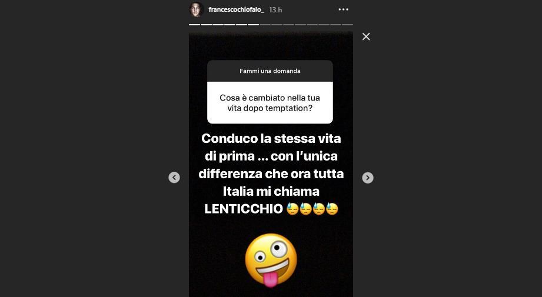Image resolution: width=542 pixels, height=297 pixels.
Task: Jump to the first unfilled gray progress segment
Action: click(265, 25)
